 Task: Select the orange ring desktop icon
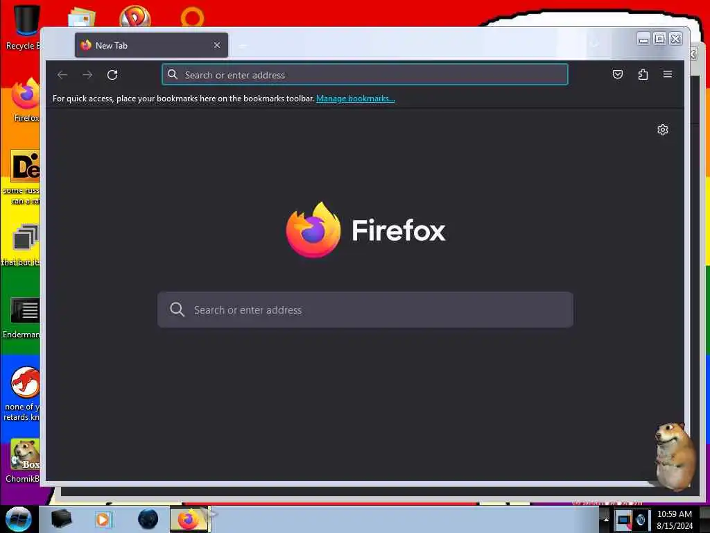(193, 17)
